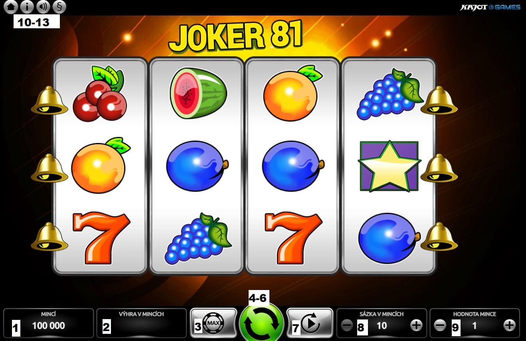The height and width of the screenshot is (341, 526).
Task: Increase Sázka v mincích bet
Action: tap(416, 325)
